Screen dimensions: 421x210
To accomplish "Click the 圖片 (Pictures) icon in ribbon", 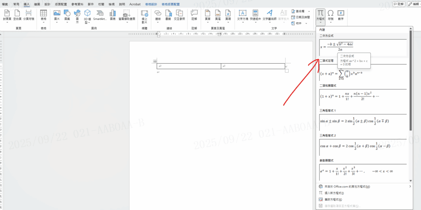I will (57, 16).
